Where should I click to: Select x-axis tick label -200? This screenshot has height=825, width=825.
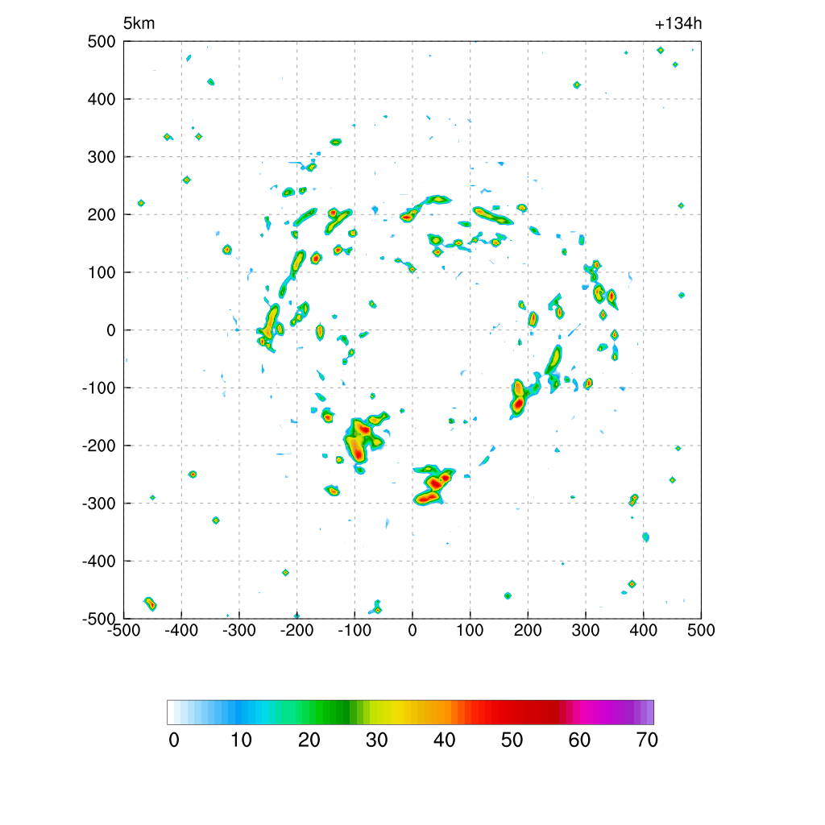coord(296,630)
